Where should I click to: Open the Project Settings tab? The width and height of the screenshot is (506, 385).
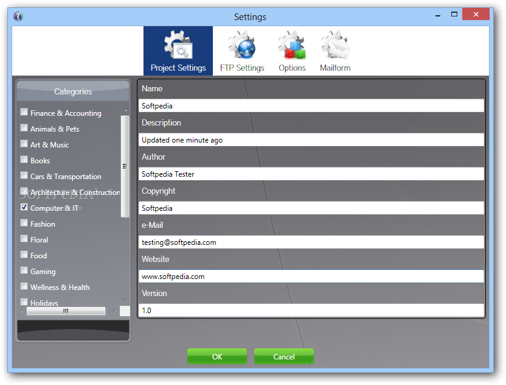[178, 51]
